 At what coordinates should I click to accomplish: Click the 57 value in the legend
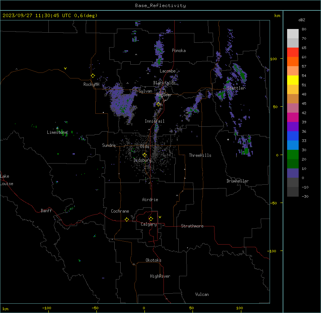(x=304, y=67)
